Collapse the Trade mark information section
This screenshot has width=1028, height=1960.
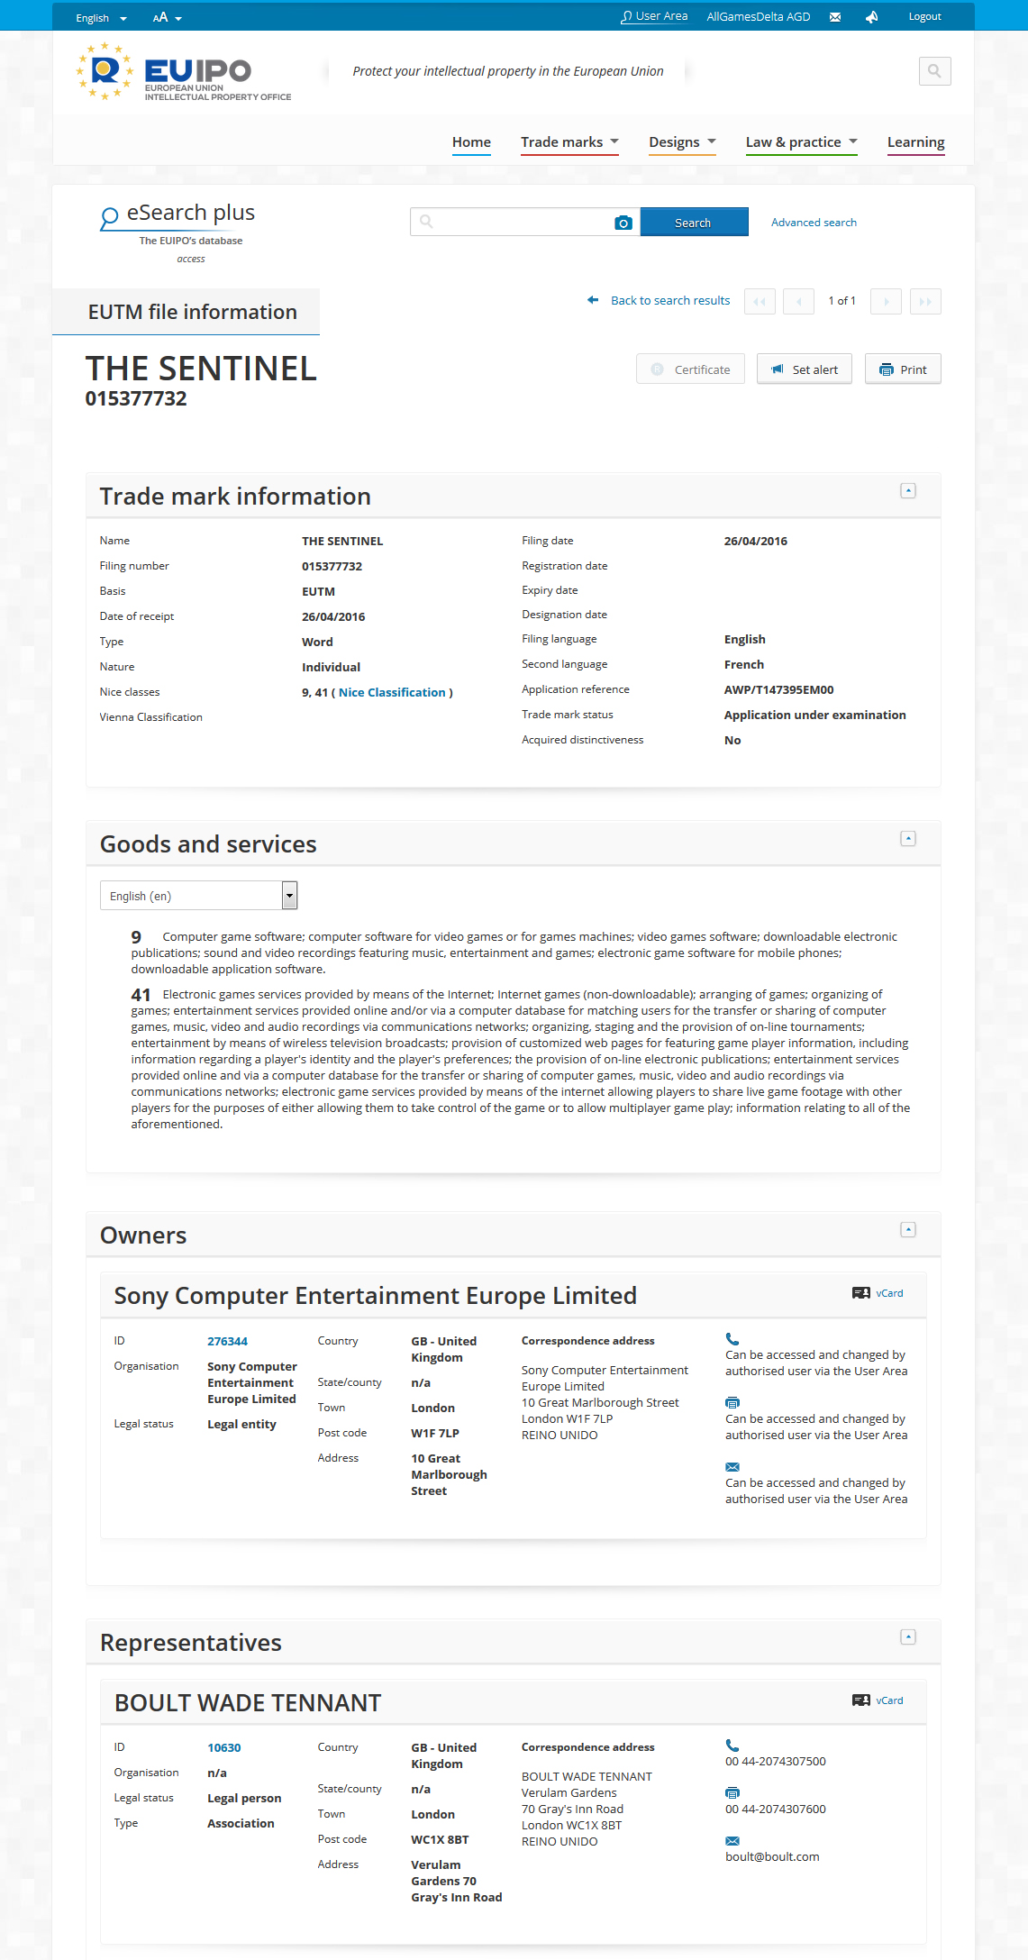[908, 491]
